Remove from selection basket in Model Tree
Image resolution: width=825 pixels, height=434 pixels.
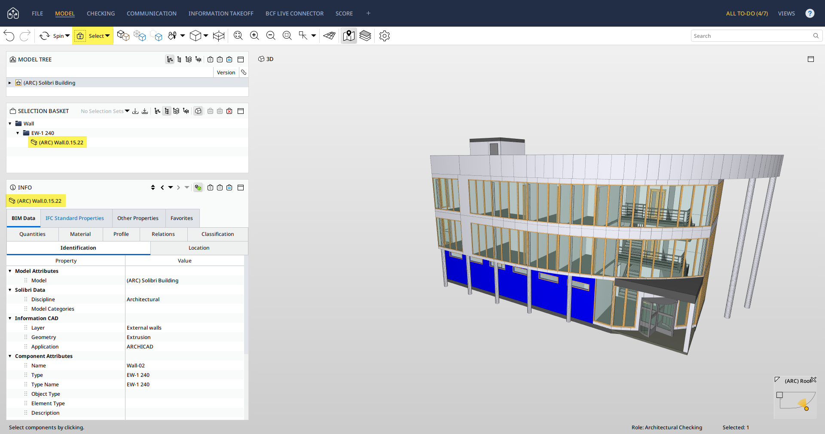coord(220,59)
